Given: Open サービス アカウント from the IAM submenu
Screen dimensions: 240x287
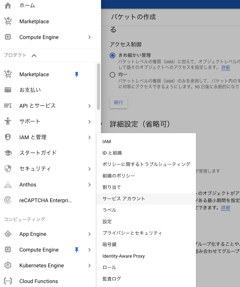Looking at the screenshot, I should coord(124,199).
